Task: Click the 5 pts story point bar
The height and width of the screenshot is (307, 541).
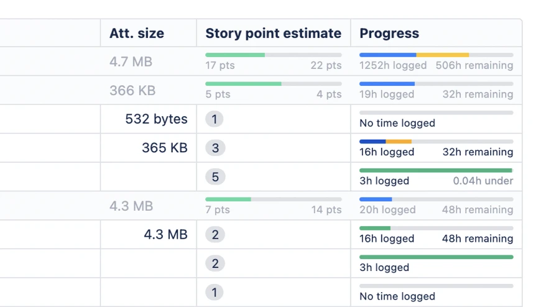Action: [x=273, y=84]
